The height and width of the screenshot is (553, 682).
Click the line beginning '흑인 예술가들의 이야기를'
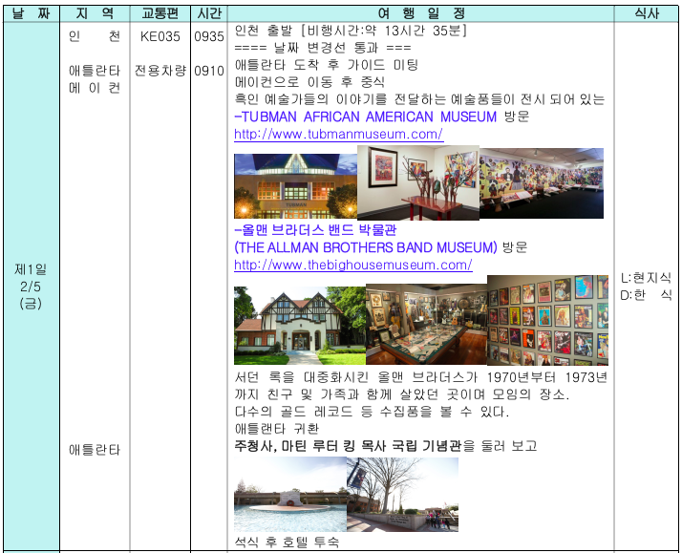coord(419,99)
